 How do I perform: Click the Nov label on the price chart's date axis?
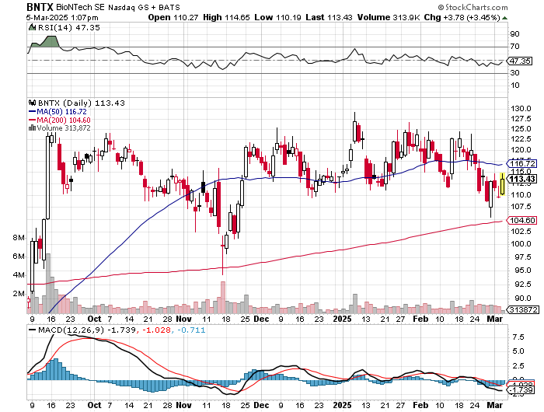pos(184,319)
